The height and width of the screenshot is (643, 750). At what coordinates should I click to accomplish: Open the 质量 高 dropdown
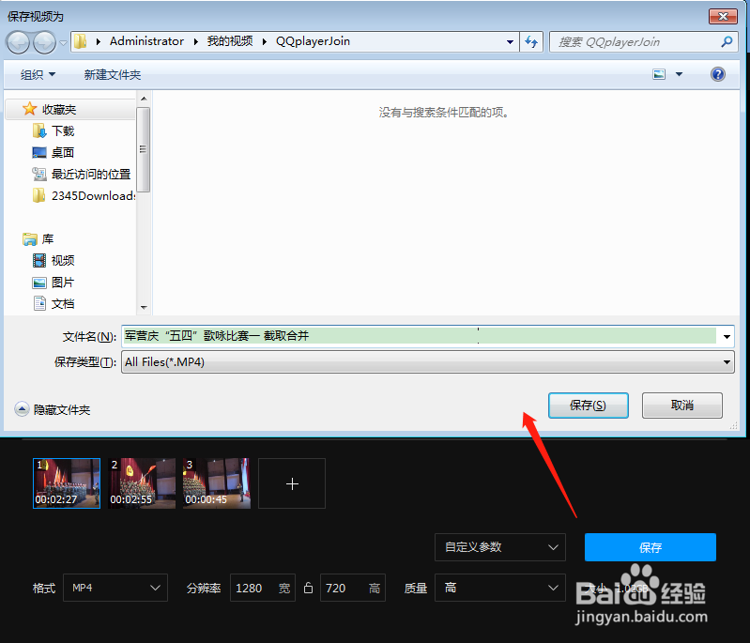499,588
